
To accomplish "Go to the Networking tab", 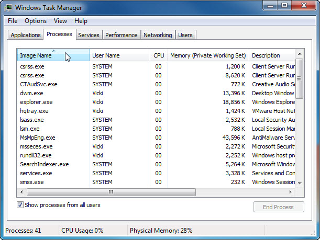I will point(158,35).
